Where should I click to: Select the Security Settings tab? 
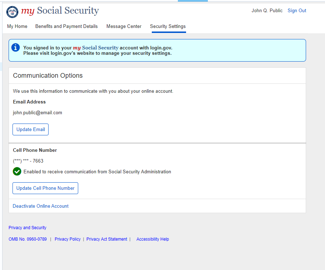point(168,26)
